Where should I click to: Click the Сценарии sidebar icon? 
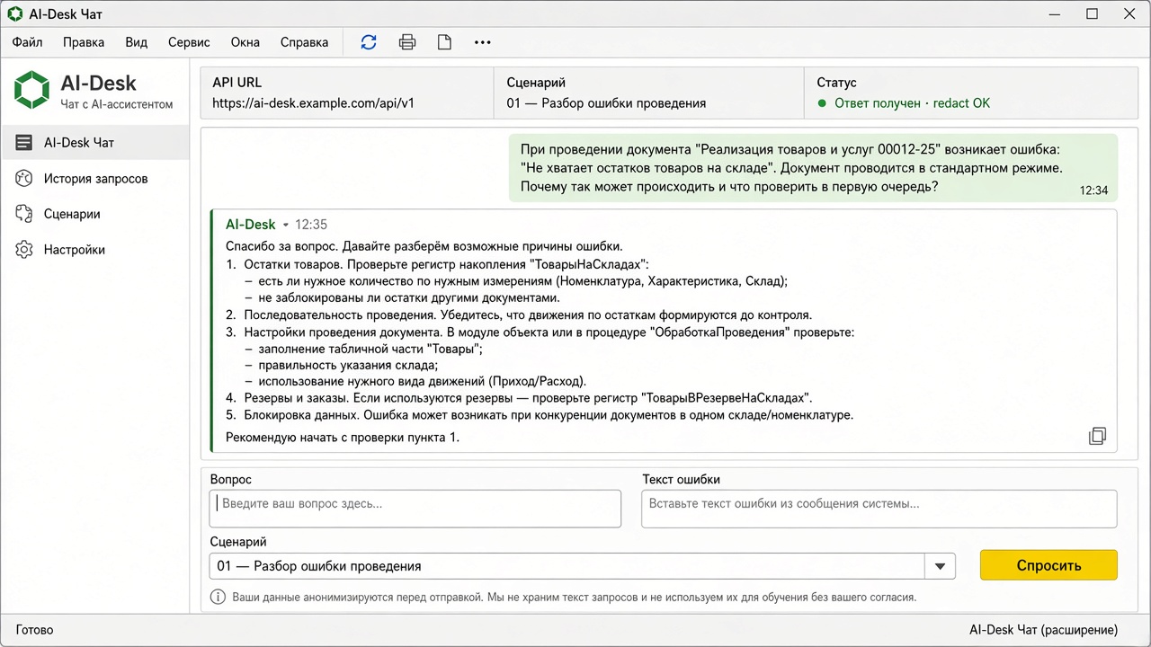(25, 214)
